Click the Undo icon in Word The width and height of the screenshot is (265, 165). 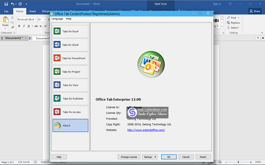(12, 4)
